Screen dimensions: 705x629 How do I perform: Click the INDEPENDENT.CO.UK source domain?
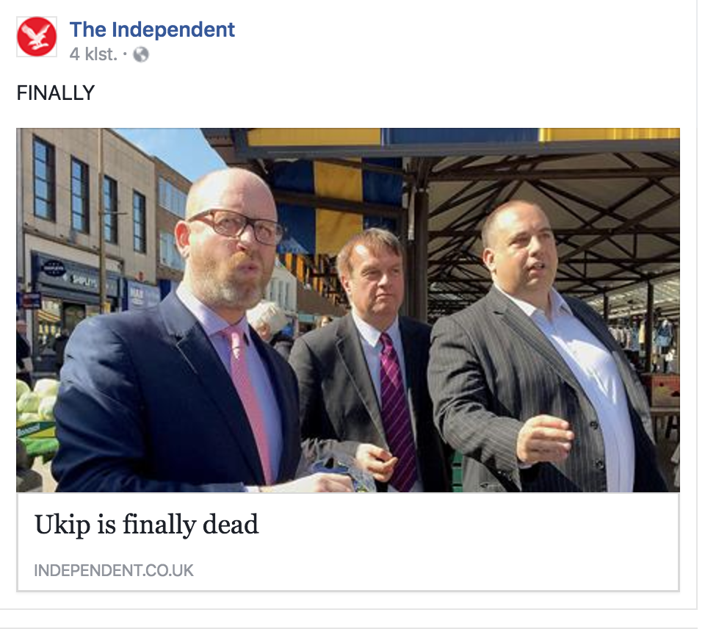114,570
